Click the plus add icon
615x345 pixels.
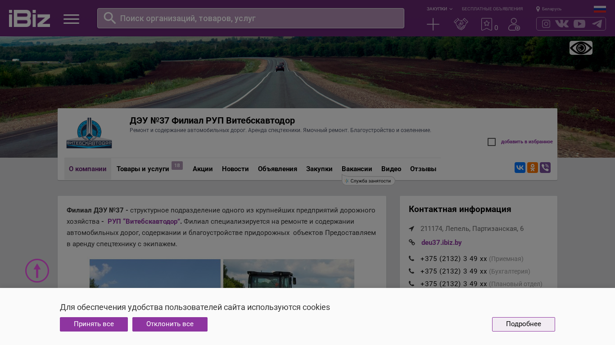[433, 24]
